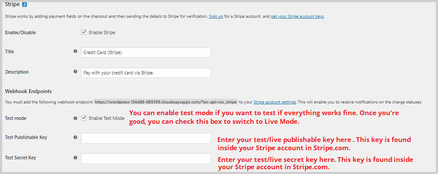Open the Description help tooltip icon
The width and height of the screenshot is (438, 174).
point(75,71)
